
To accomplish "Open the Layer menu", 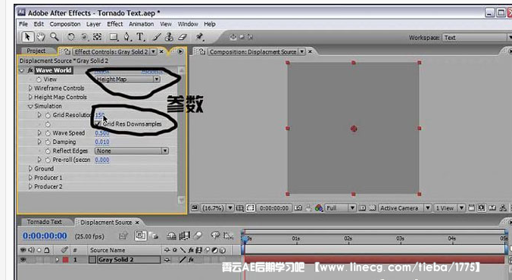I will [x=93, y=24].
